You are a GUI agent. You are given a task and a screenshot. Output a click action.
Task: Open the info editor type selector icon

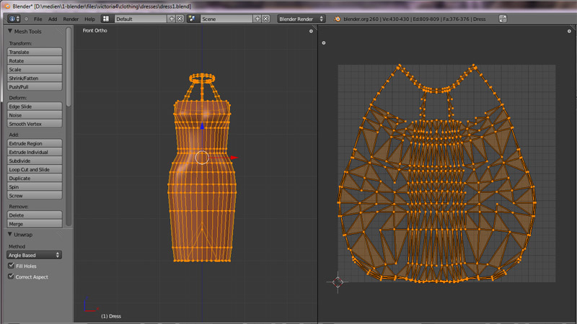click(x=14, y=19)
